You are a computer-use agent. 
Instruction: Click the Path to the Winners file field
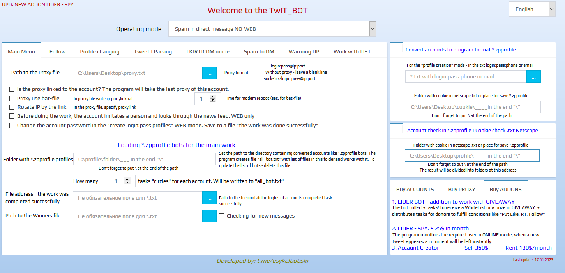(x=138, y=216)
